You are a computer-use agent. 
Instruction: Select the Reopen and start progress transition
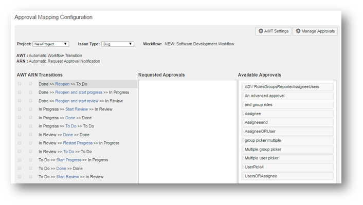[x=79, y=92]
